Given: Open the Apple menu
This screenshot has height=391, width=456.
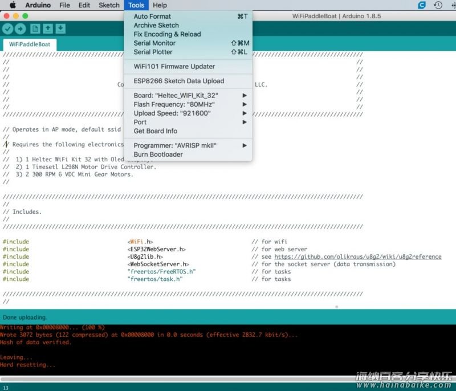Looking at the screenshot, I should 13,5.
